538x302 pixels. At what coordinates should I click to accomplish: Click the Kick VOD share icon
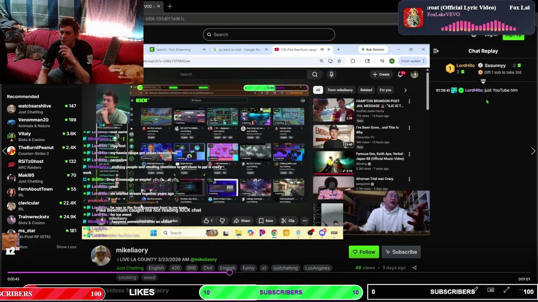click(414, 268)
